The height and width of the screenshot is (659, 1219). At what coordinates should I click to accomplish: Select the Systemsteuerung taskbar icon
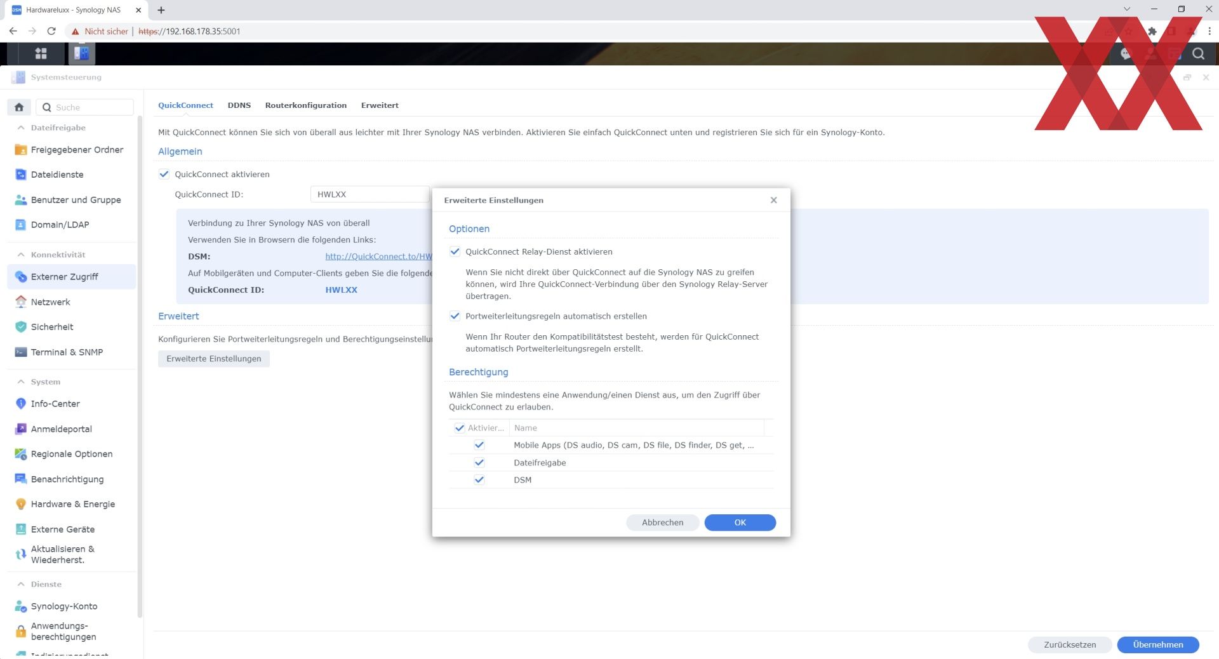[x=81, y=54]
